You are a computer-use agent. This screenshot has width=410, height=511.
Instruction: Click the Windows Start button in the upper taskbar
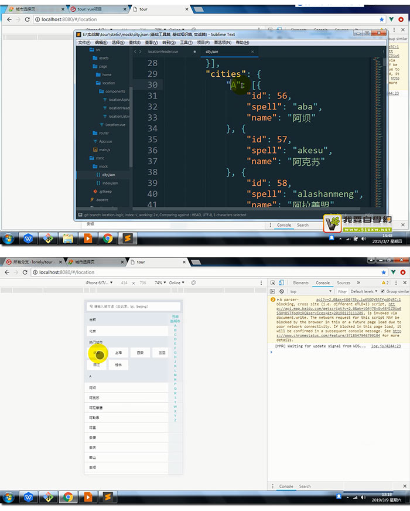[x=9, y=239]
